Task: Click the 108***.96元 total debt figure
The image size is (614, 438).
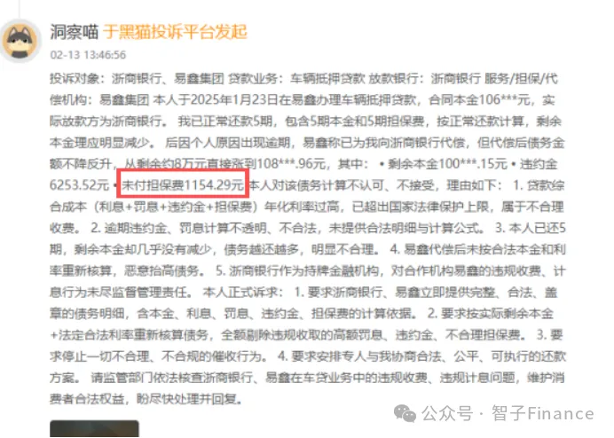Action: pyautogui.click(x=291, y=164)
